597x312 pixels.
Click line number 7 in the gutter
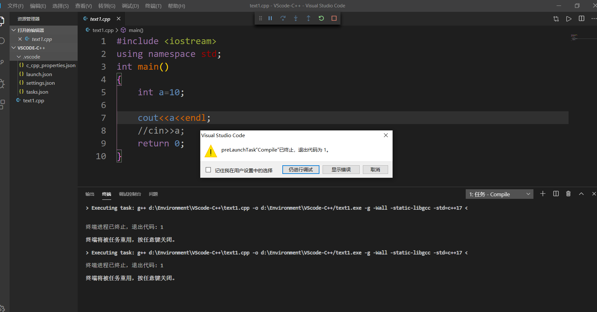pos(103,118)
